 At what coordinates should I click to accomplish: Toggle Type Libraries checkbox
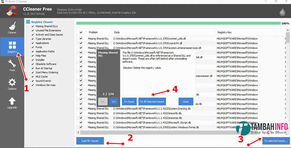(x=33, y=39)
